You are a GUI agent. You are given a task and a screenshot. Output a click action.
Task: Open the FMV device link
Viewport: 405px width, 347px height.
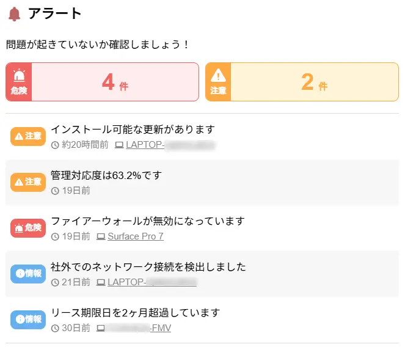point(139,328)
